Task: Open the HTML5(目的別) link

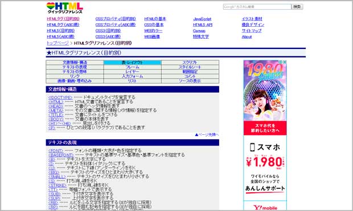Action: 60,31
